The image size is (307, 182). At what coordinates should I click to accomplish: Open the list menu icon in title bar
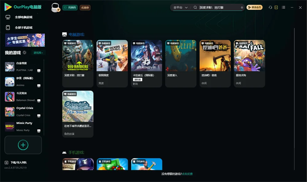[283, 7]
